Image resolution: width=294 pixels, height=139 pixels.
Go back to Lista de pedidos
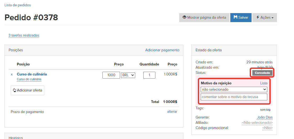tap(18, 5)
